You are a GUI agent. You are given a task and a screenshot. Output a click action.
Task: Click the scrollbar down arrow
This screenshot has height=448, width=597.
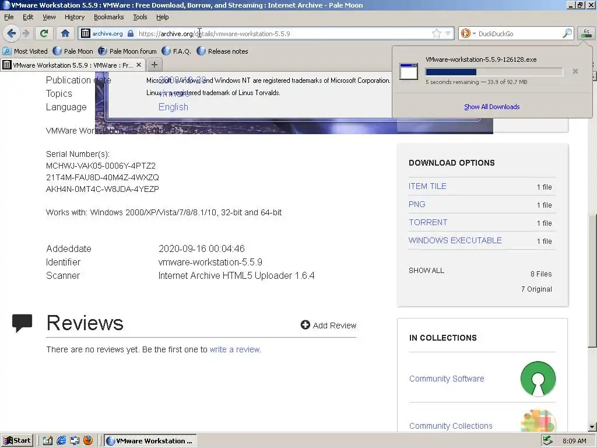pos(592,426)
